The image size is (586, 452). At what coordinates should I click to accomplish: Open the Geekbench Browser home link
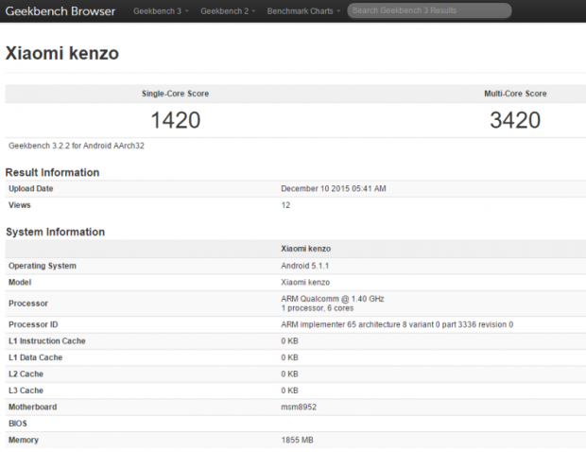coord(60,11)
